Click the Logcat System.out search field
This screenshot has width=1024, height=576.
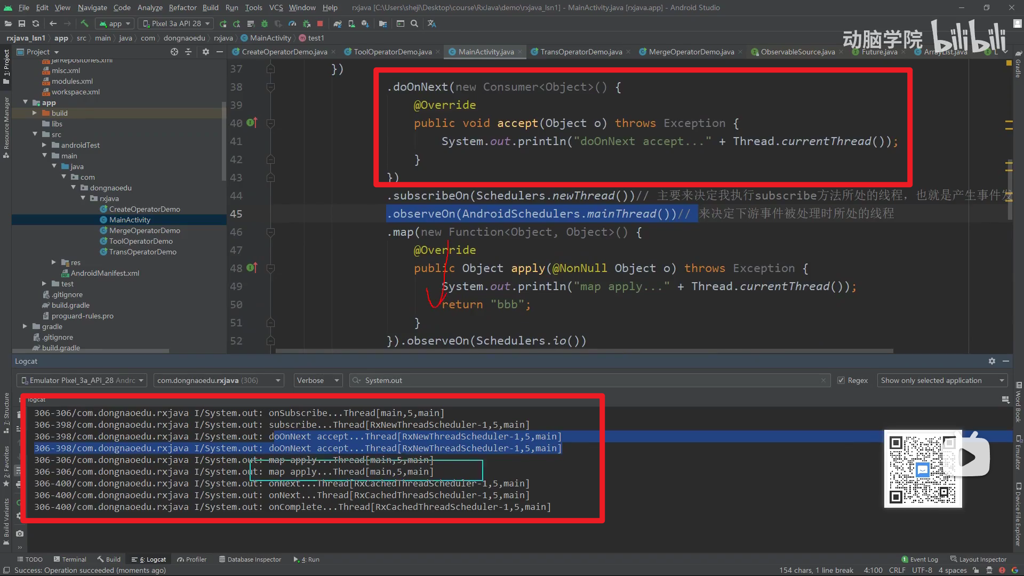click(589, 380)
